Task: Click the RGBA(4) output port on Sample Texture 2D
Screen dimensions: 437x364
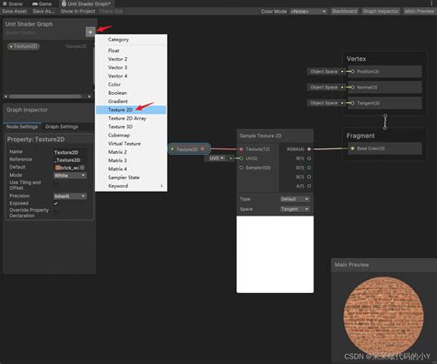Action: 309,149
